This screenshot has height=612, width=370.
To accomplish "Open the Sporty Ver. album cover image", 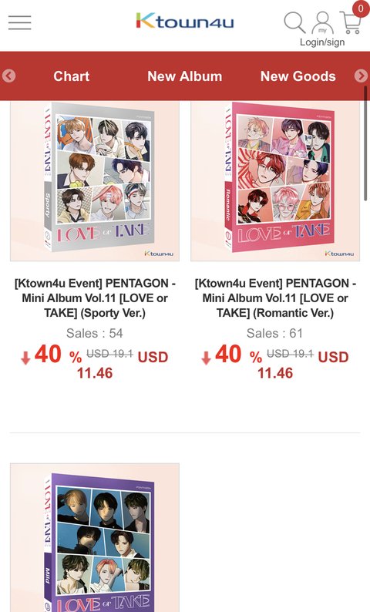I will click(95, 181).
